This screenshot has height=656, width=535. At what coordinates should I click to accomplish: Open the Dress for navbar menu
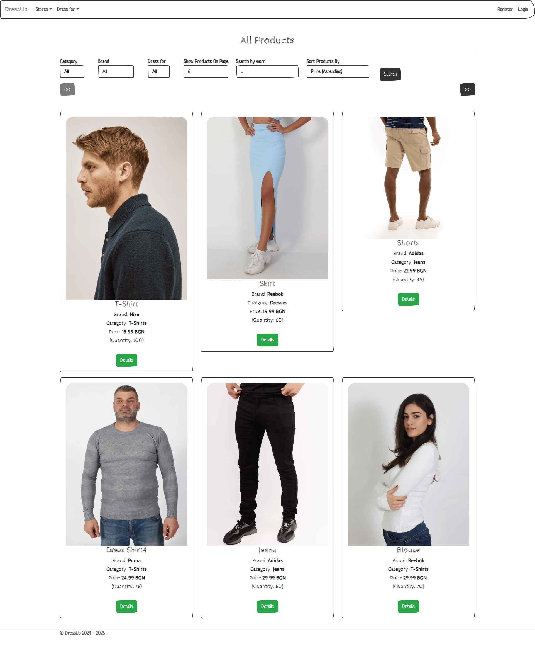[68, 9]
